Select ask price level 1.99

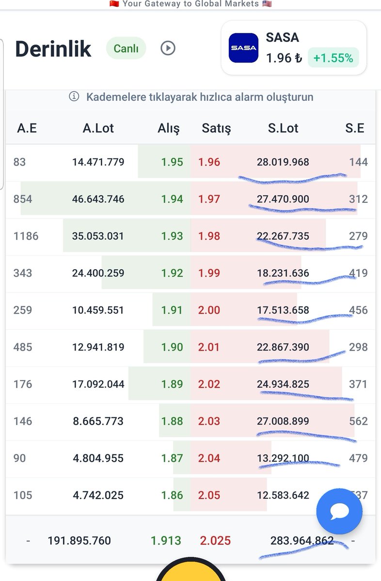tap(209, 273)
